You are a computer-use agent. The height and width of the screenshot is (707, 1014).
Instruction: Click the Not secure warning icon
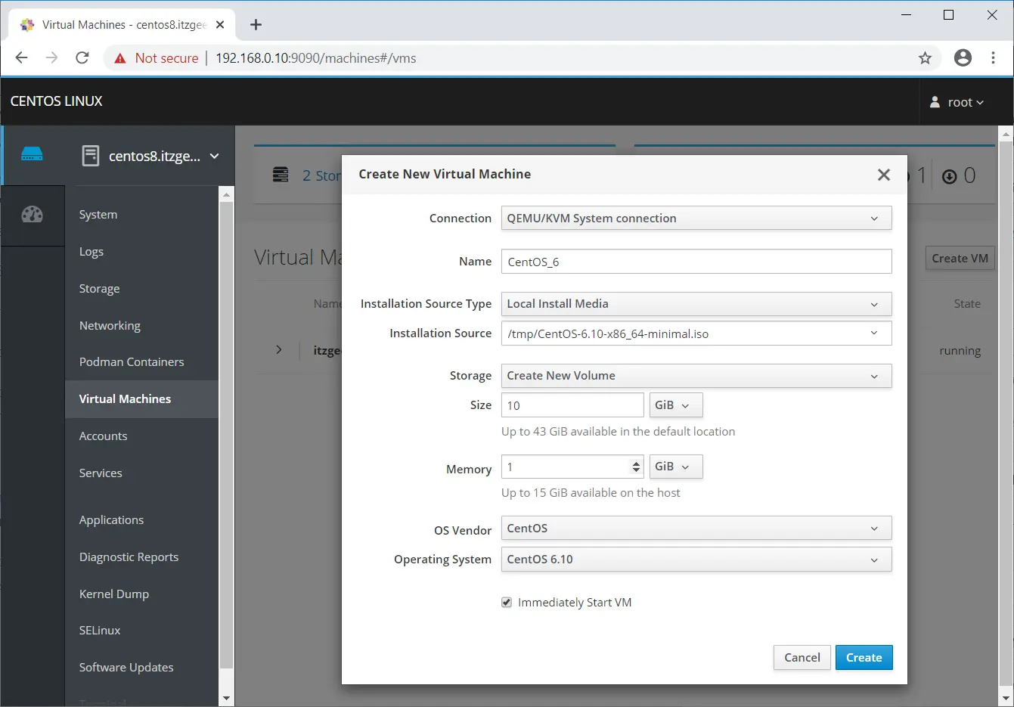pos(120,58)
